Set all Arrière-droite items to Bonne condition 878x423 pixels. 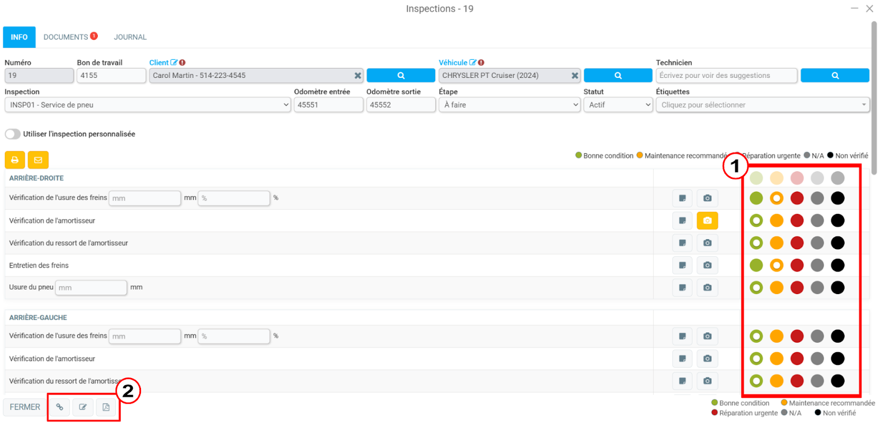(x=756, y=178)
